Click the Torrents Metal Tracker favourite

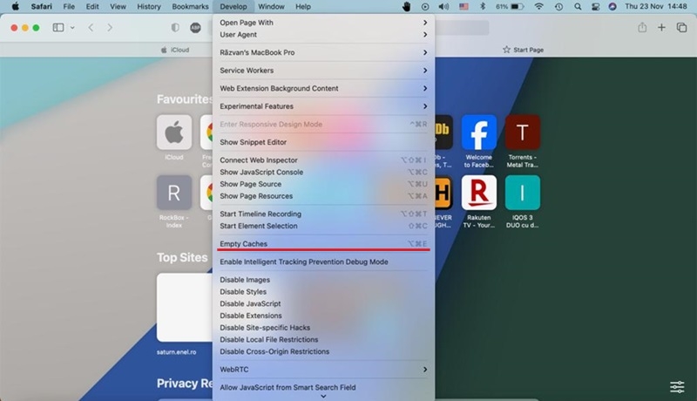tap(523, 133)
